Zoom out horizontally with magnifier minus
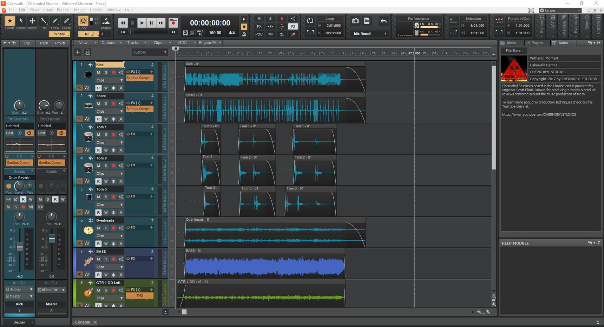Image resolution: width=604 pixels, height=327 pixels. click(479, 312)
